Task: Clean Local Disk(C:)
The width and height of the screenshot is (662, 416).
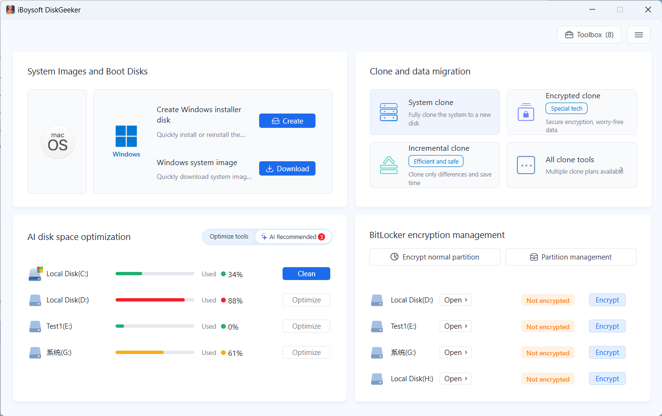Action: pyautogui.click(x=306, y=274)
